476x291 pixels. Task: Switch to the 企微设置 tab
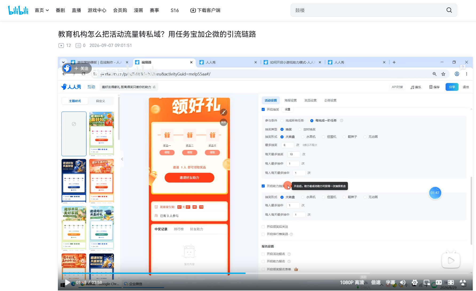coord(330,100)
